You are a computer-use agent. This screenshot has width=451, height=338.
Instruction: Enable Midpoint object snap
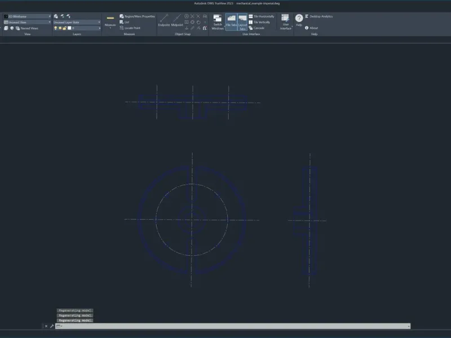[x=177, y=20]
